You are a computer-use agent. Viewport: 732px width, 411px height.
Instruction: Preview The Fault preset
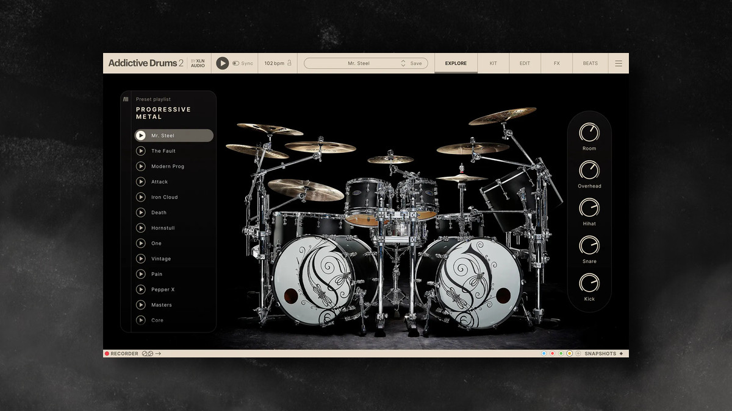141,151
